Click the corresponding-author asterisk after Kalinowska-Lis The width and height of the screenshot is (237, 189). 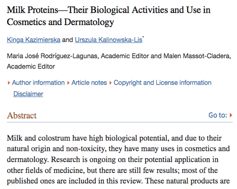pos(143,37)
